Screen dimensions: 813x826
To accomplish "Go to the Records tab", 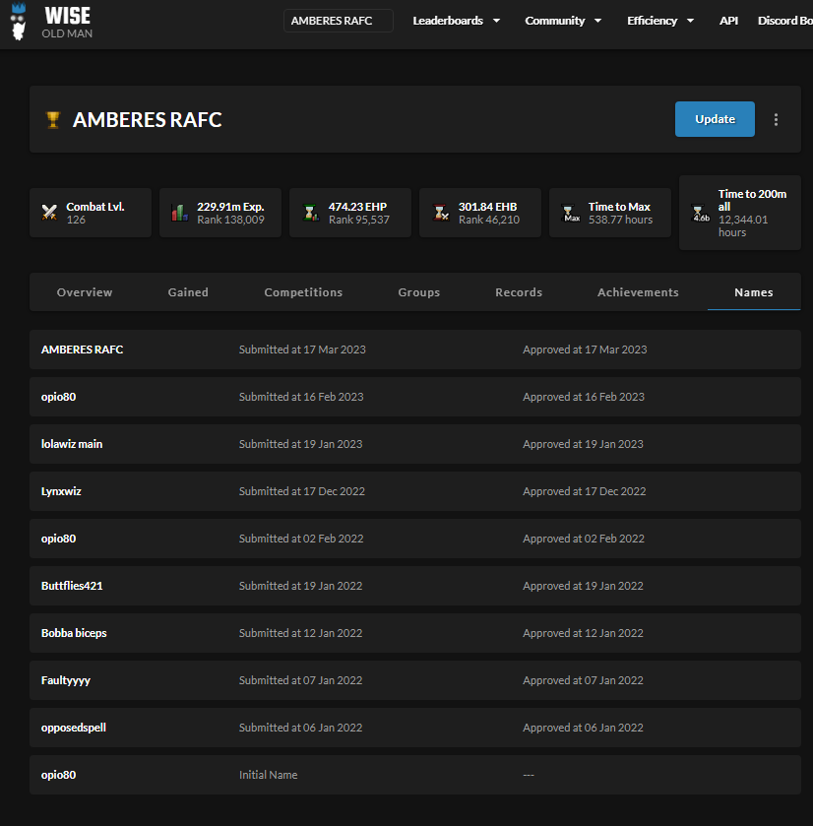I will (x=519, y=292).
